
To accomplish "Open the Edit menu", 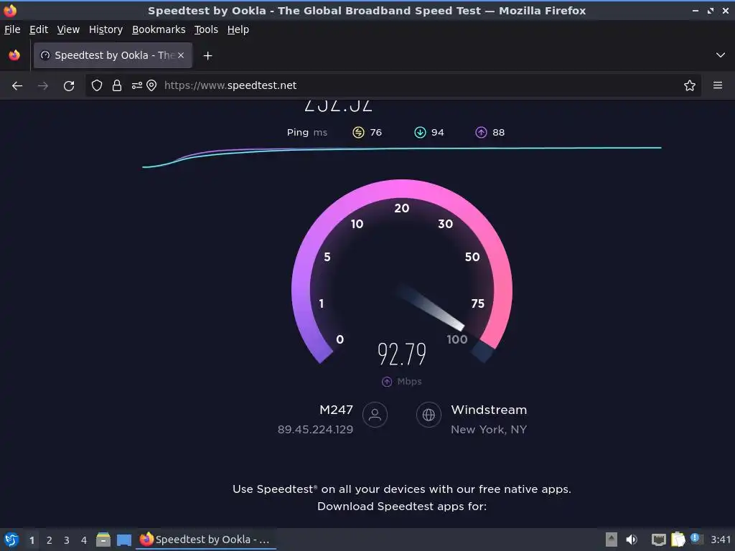I will (39, 29).
